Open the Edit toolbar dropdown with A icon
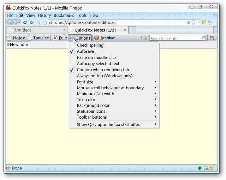The width and height of the screenshot is (226, 180). pyautogui.click(x=60, y=38)
